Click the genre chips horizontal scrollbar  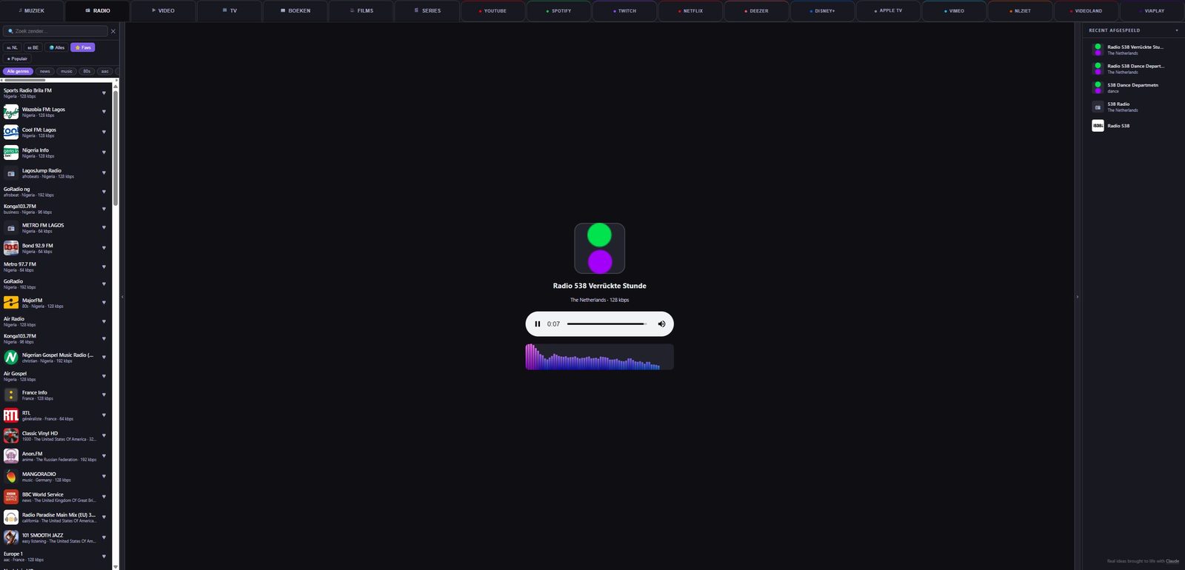point(24,80)
